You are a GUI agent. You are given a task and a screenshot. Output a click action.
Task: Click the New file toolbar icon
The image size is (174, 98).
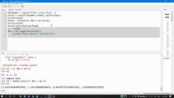pos(2,7)
